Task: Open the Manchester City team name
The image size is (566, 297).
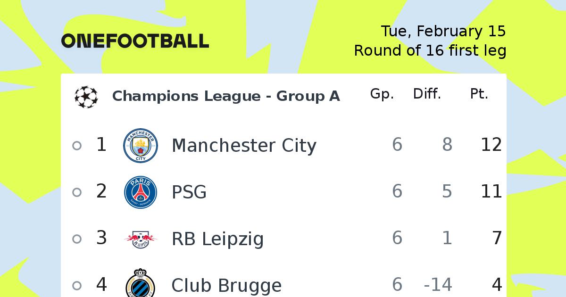Action: (x=244, y=146)
